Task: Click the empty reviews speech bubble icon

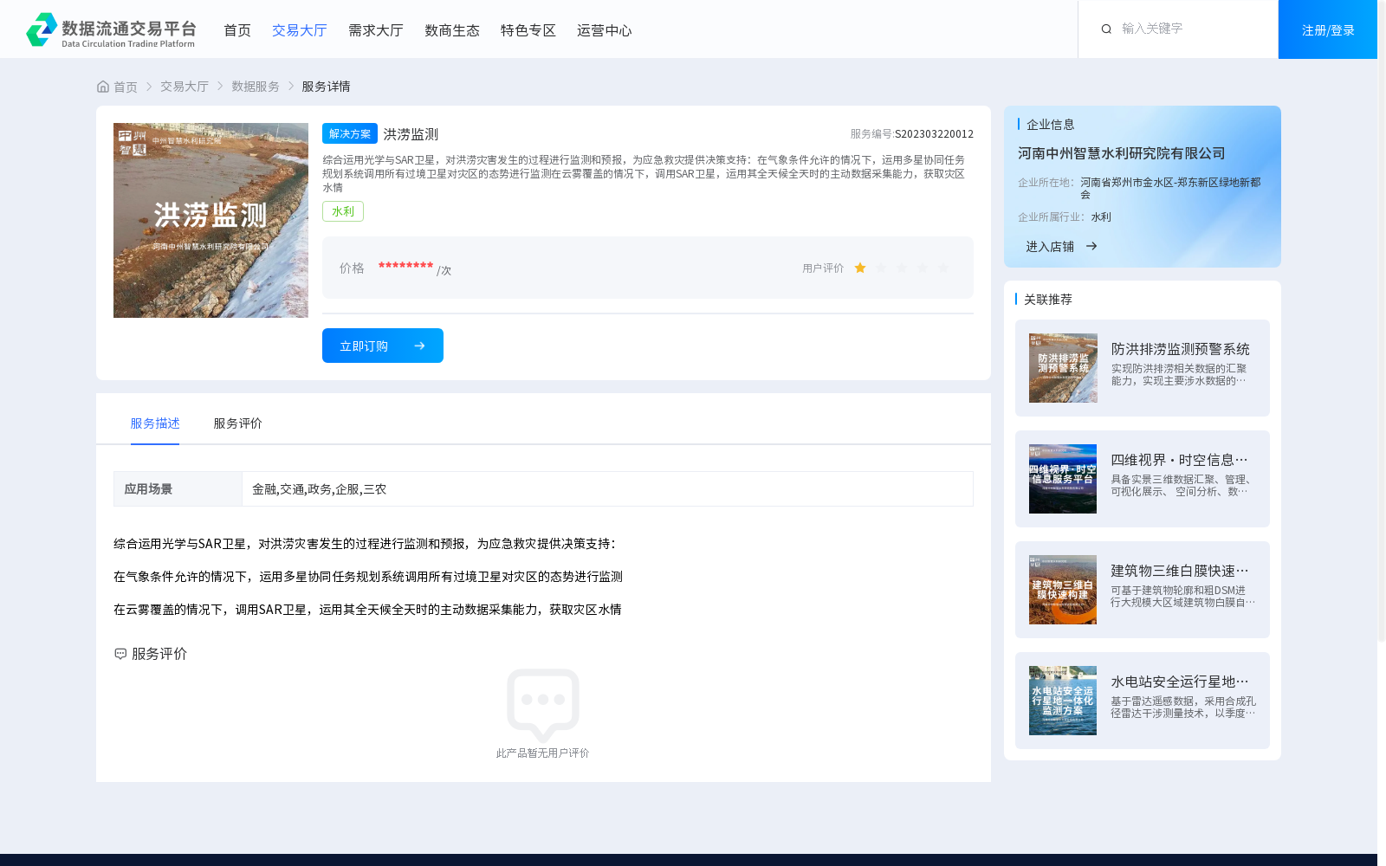Action: [543, 705]
